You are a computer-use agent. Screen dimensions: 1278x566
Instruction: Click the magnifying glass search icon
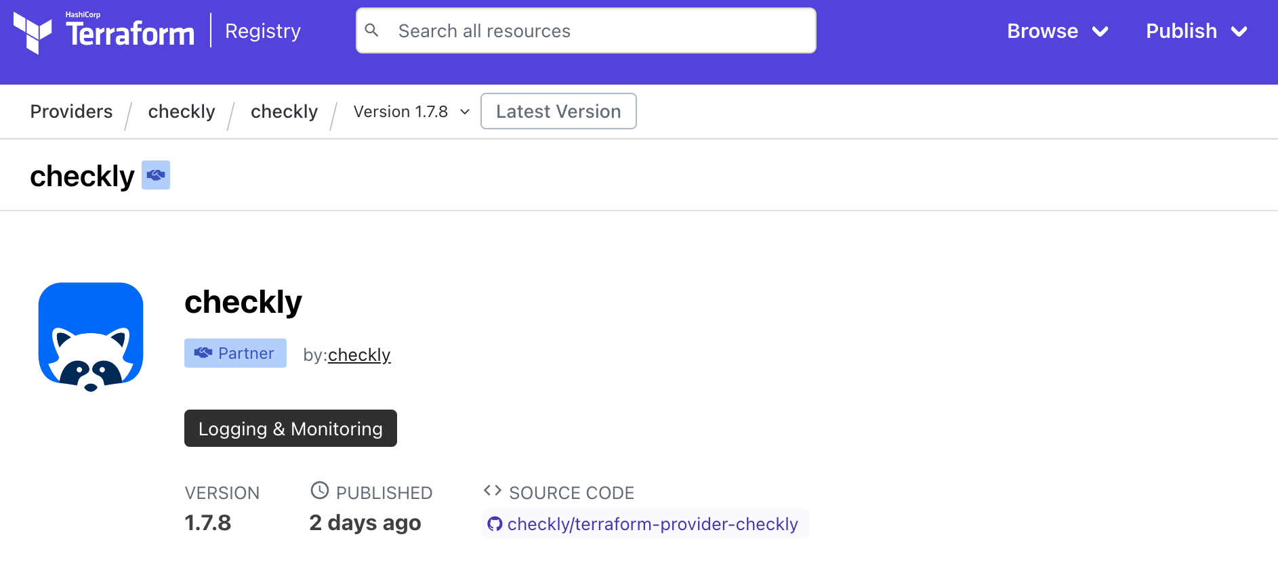tap(371, 30)
